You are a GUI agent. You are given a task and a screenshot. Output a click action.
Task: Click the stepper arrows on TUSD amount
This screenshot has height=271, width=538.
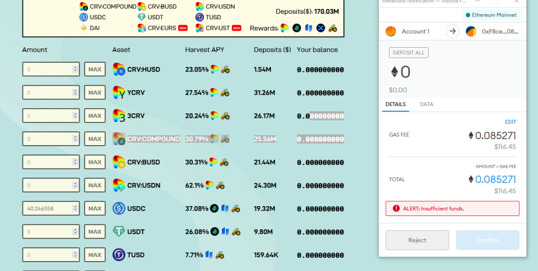pos(75,255)
